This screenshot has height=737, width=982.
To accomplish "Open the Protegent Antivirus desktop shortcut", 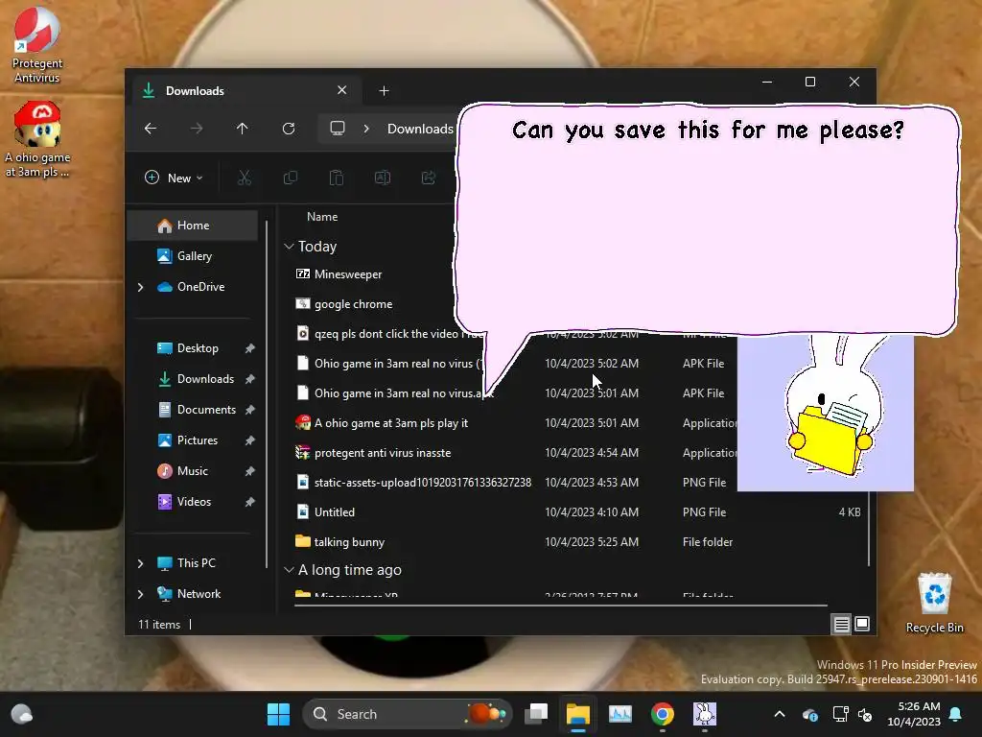I will 37,44.
